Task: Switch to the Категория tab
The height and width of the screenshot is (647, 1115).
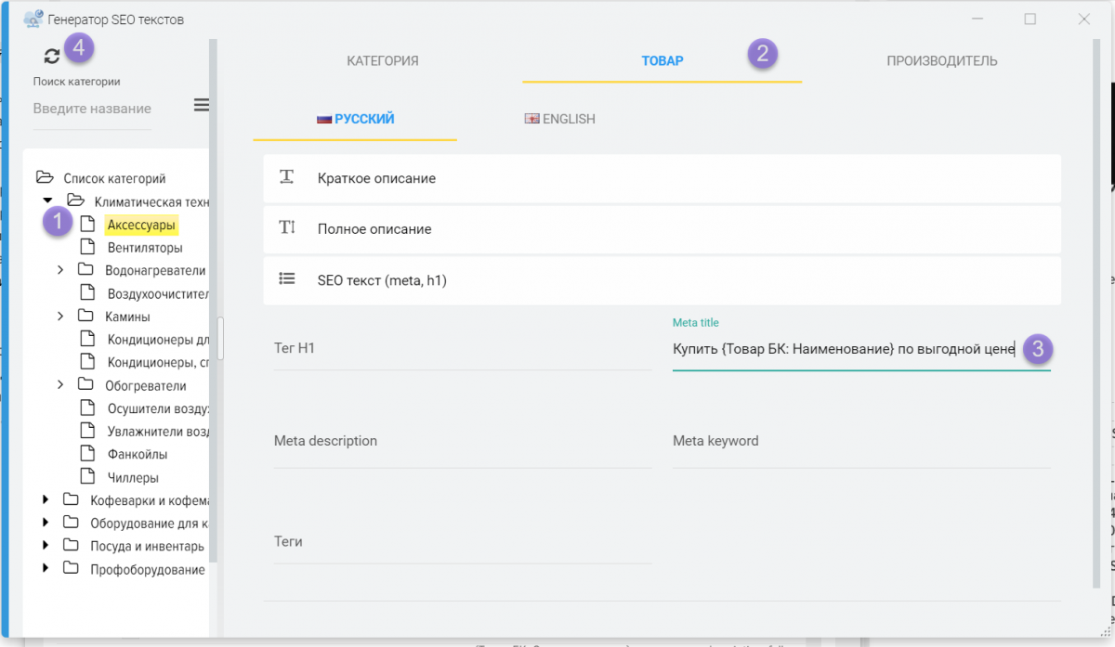Action: coord(383,61)
